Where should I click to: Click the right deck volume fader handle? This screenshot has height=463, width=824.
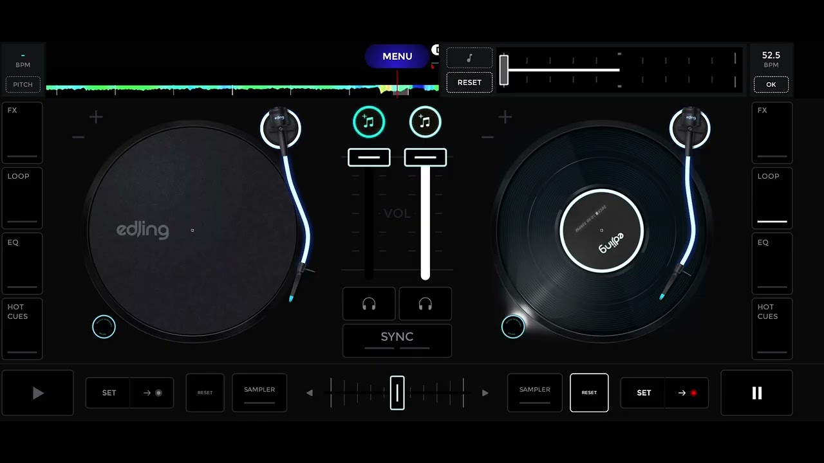(425, 157)
